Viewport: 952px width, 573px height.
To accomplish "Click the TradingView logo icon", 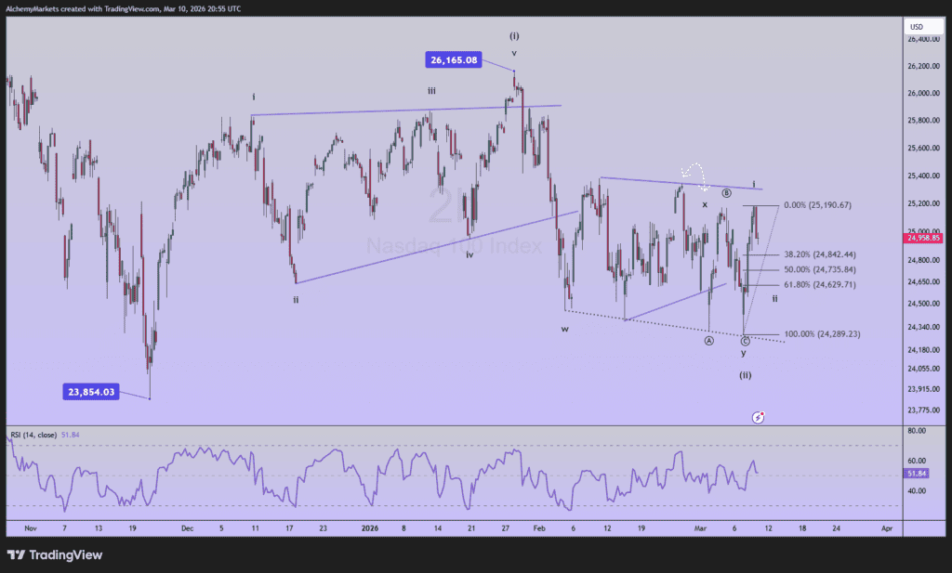I will pyautogui.click(x=16, y=554).
